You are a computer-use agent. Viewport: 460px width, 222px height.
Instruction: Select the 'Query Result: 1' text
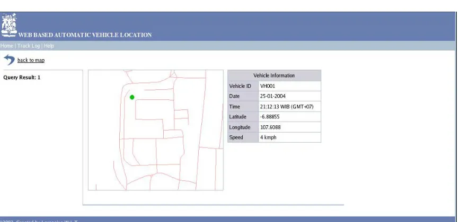point(22,78)
